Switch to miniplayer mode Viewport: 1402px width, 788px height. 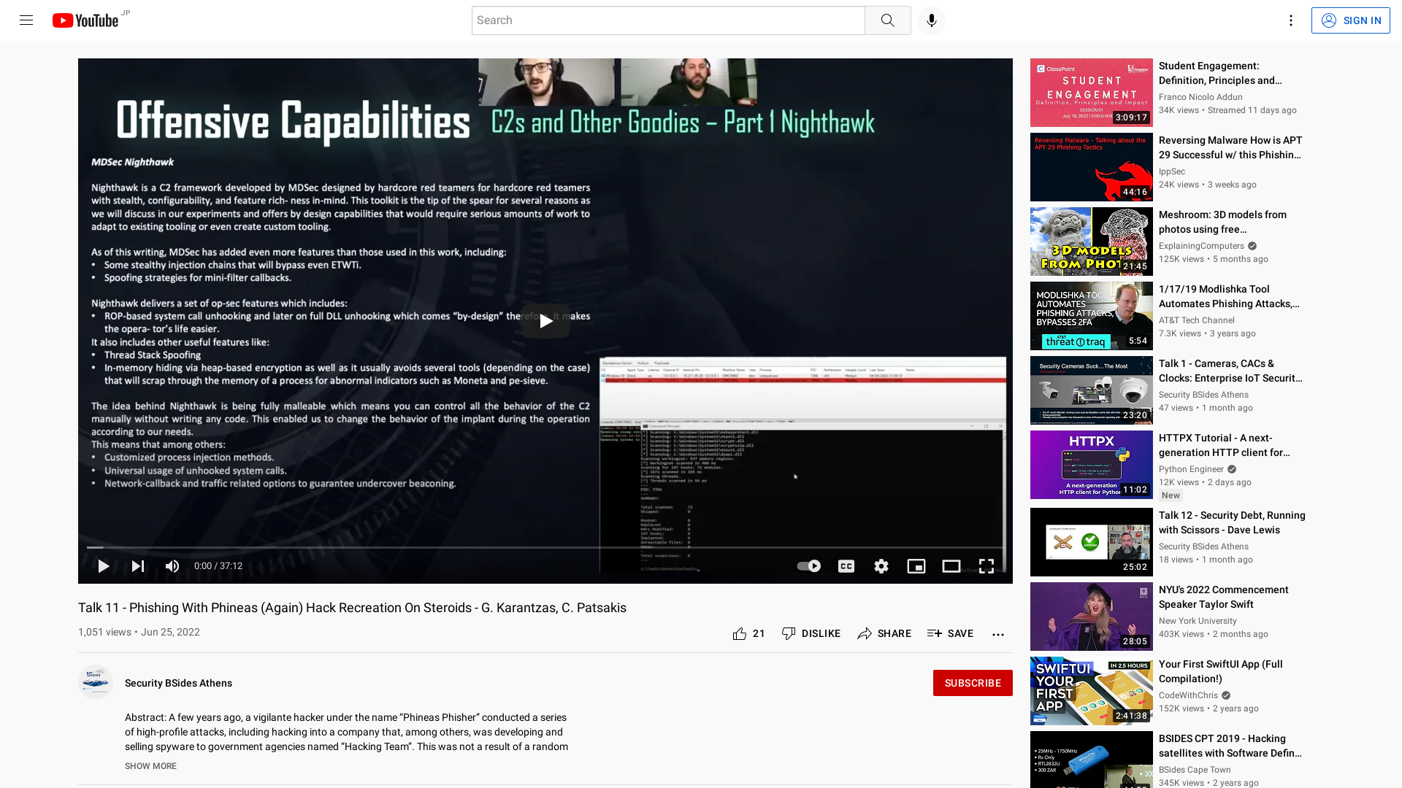[916, 565]
